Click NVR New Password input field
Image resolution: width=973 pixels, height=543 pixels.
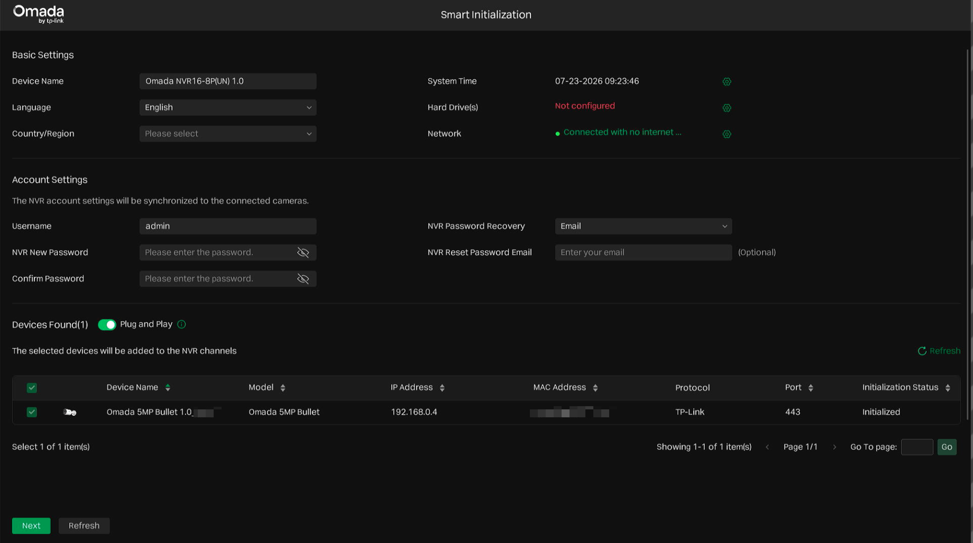(228, 252)
